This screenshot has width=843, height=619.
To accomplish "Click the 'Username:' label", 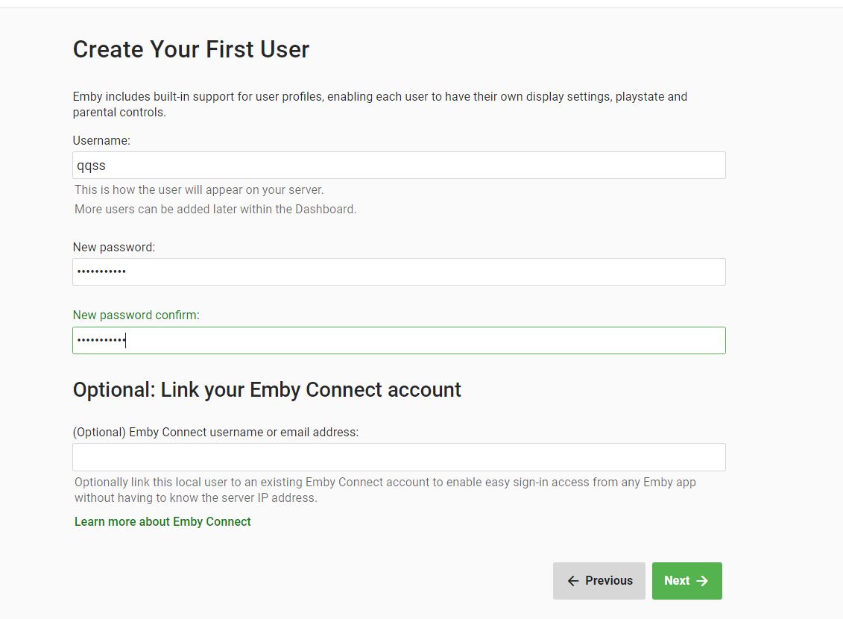I will coord(101,141).
